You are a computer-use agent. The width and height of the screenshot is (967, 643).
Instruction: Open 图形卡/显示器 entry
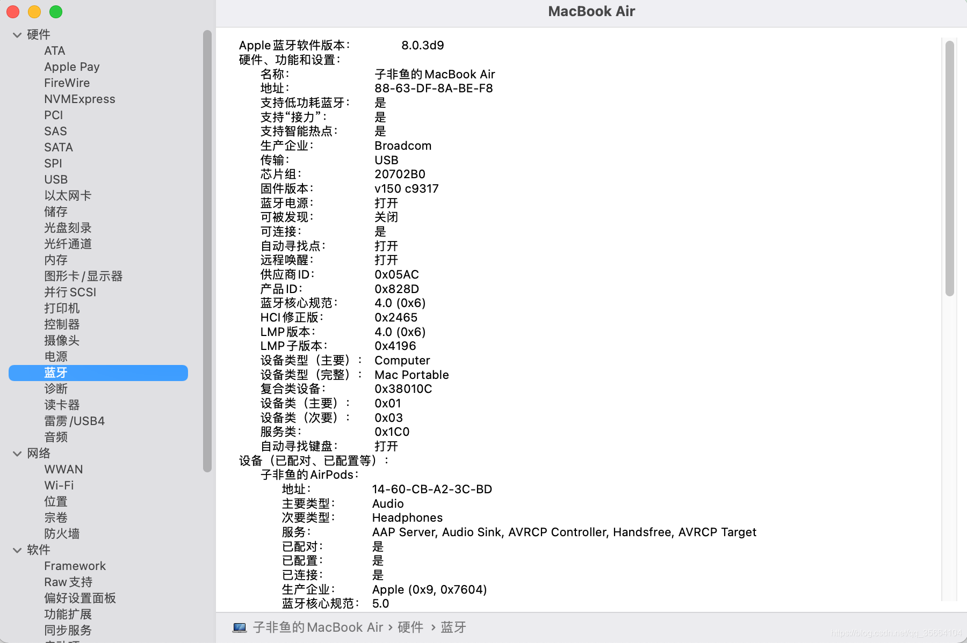click(x=83, y=276)
